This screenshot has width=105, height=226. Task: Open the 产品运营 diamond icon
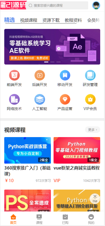click(65, 99)
